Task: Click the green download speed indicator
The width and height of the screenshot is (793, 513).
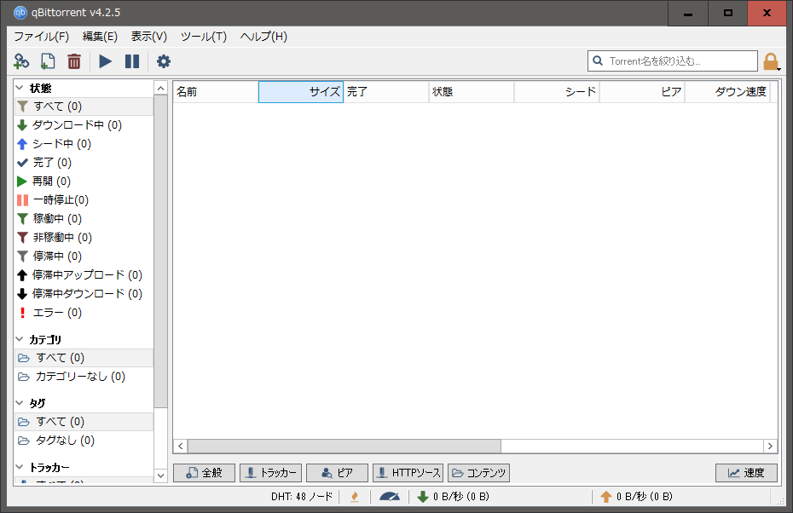Action: point(452,497)
